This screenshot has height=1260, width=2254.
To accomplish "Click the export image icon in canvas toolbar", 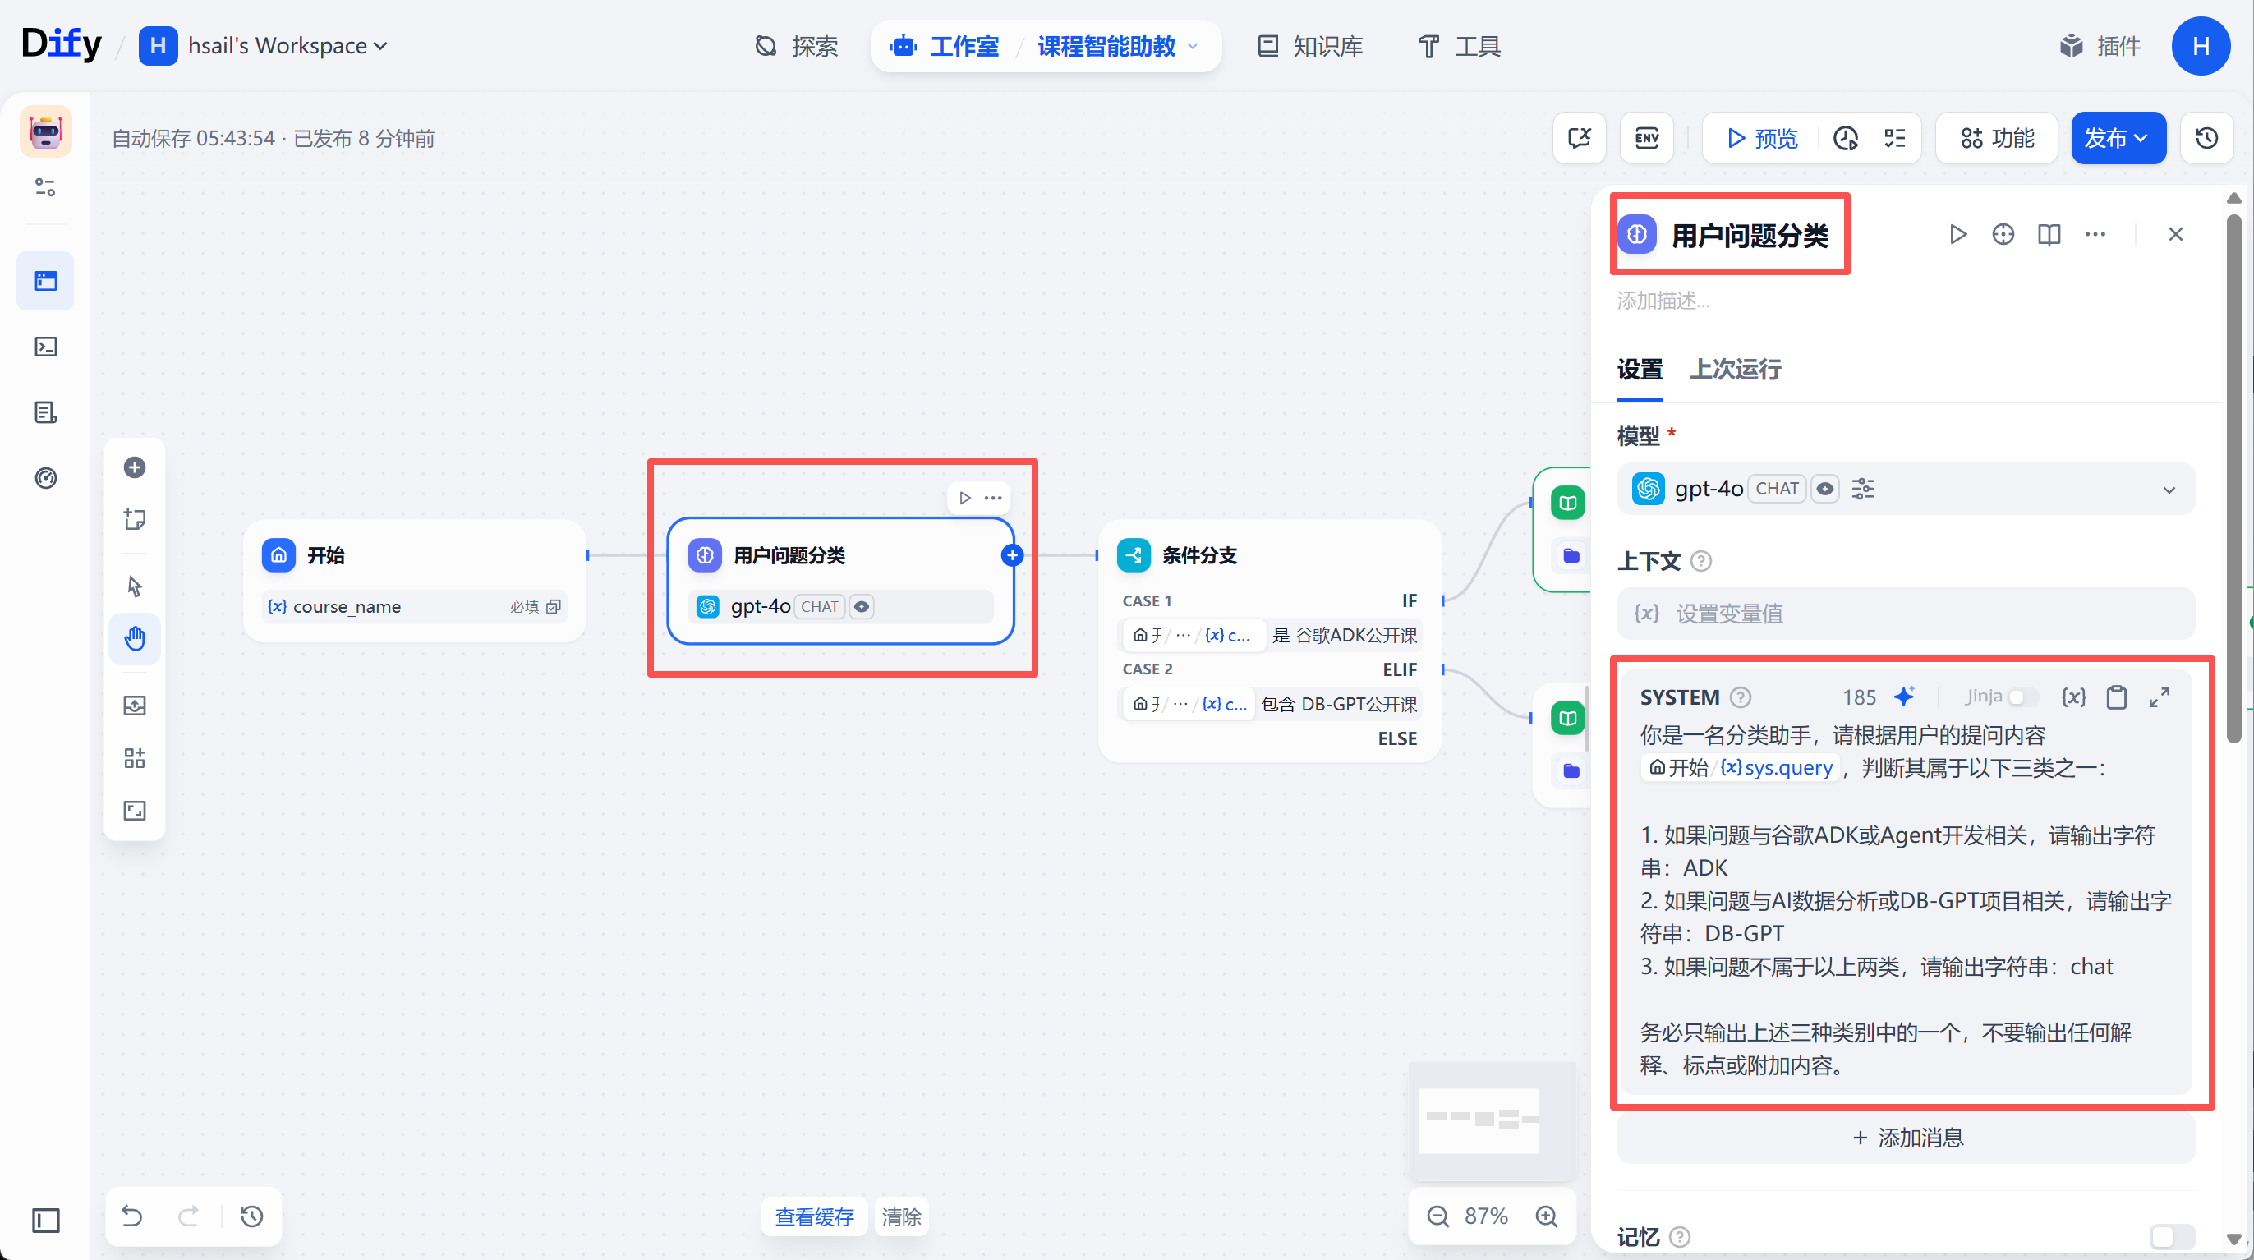I will click(x=135, y=706).
